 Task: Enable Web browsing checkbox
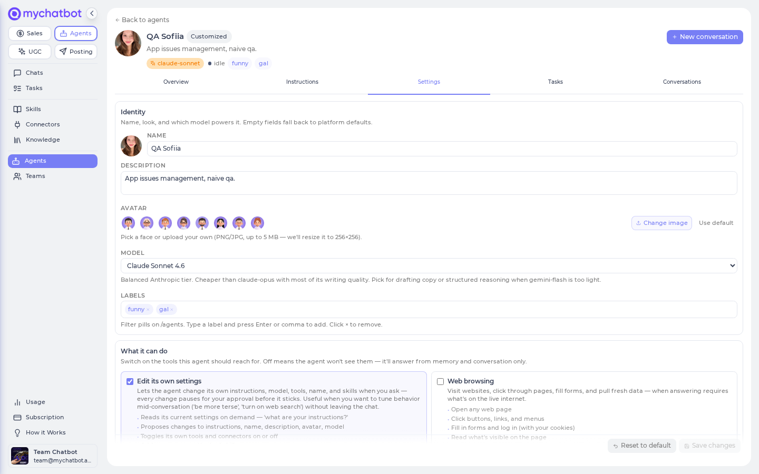pyautogui.click(x=440, y=381)
